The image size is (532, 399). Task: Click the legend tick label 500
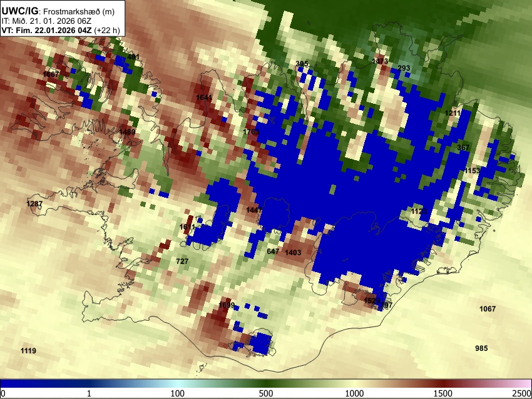pyautogui.click(x=266, y=393)
